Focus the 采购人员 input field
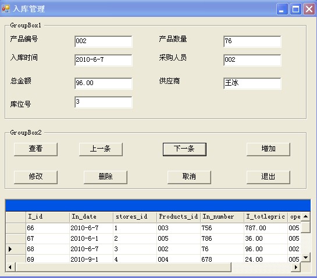 tap(252, 60)
